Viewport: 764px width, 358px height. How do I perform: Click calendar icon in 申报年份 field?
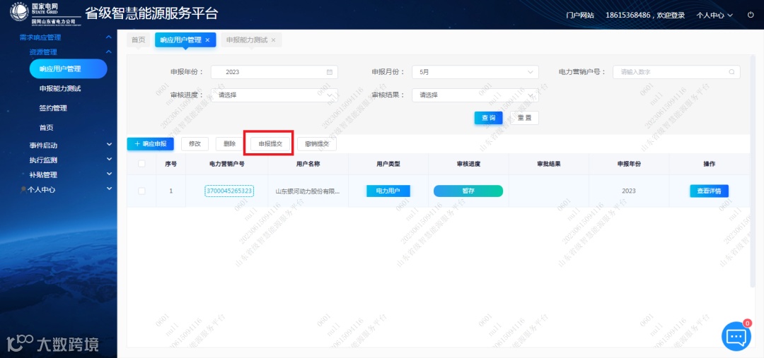[x=330, y=72]
